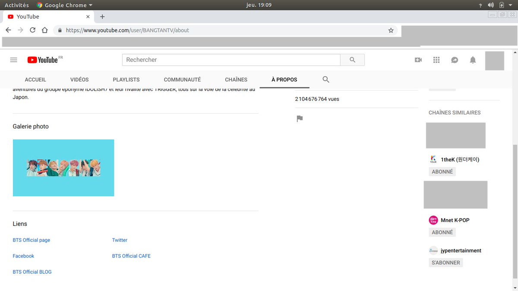Open the upload video camera icon
The image size is (518, 291).
[418, 60]
